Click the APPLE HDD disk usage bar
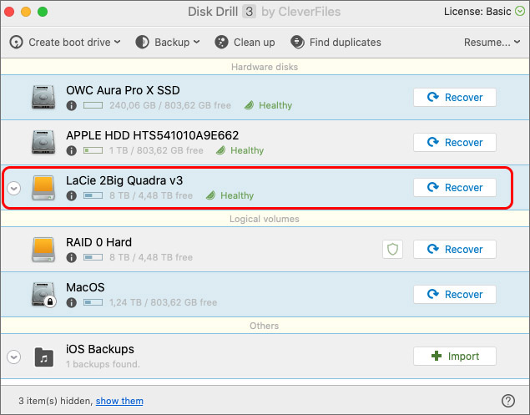 click(93, 150)
